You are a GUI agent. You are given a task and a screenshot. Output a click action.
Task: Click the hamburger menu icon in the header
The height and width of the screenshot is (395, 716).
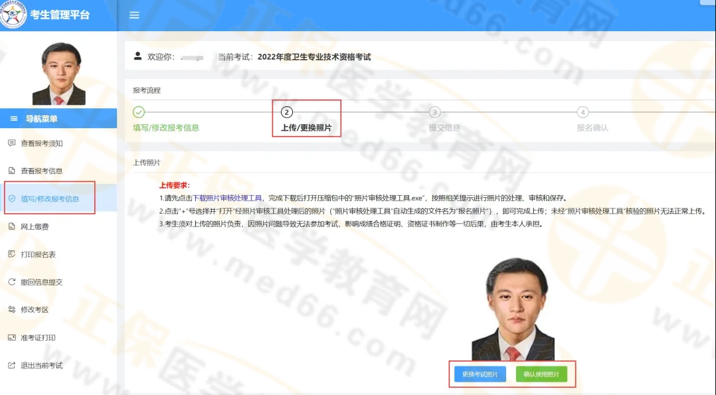point(134,15)
